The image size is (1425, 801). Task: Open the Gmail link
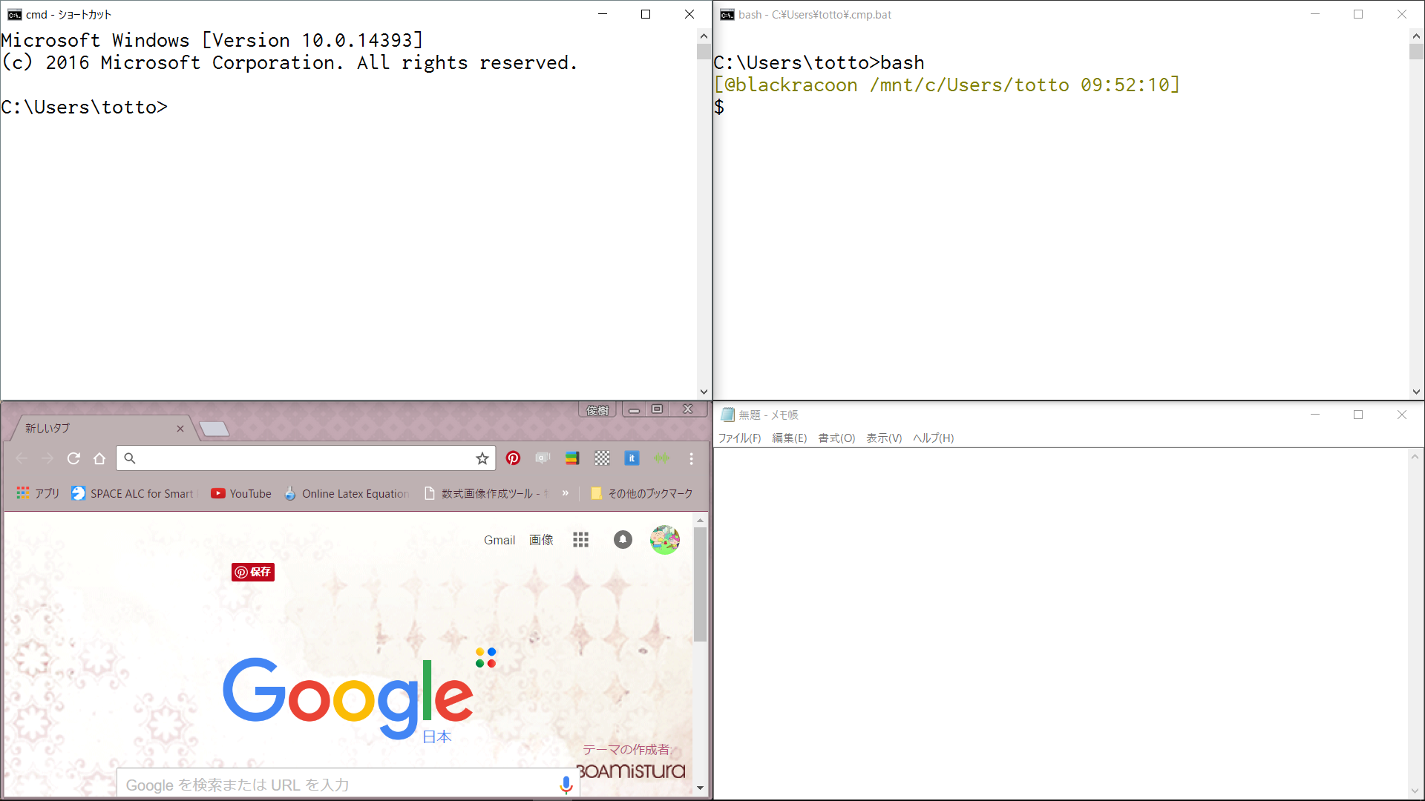click(499, 540)
